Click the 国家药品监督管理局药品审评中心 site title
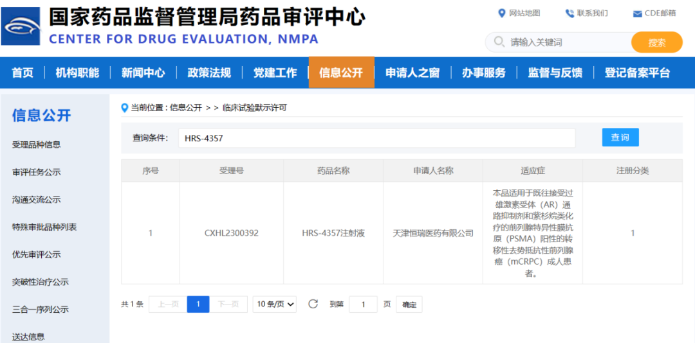Image resolution: width=695 pixels, height=343 pixels. 207,18
